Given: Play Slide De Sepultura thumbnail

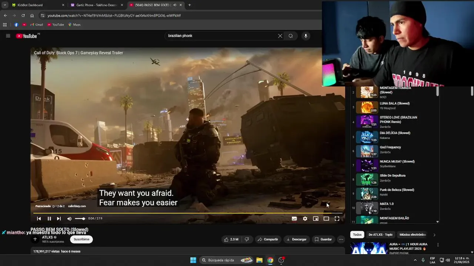Looking at the screenshot, I should [x=367, y=179].
